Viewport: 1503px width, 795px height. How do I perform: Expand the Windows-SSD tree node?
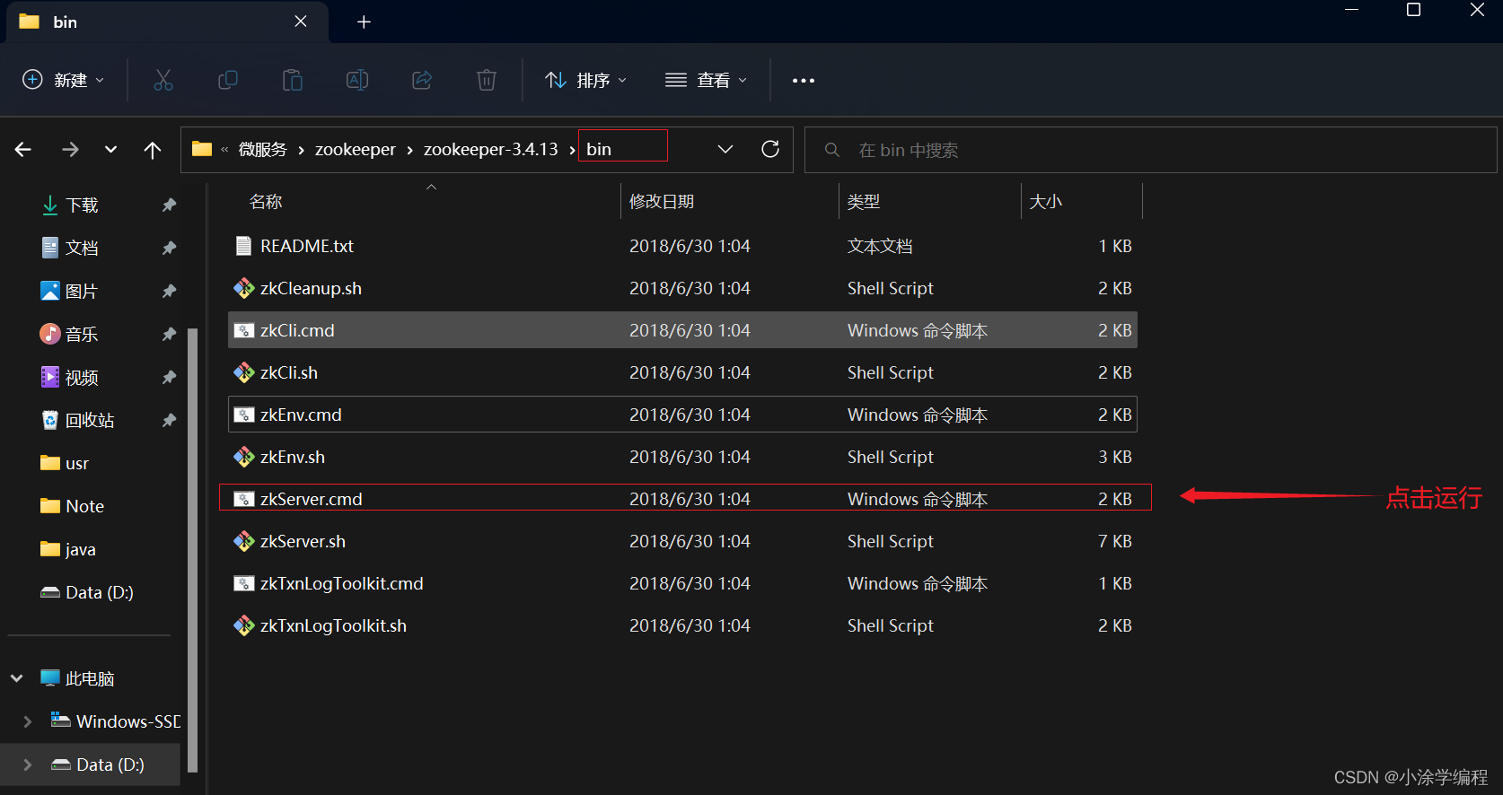click(27, 721)
